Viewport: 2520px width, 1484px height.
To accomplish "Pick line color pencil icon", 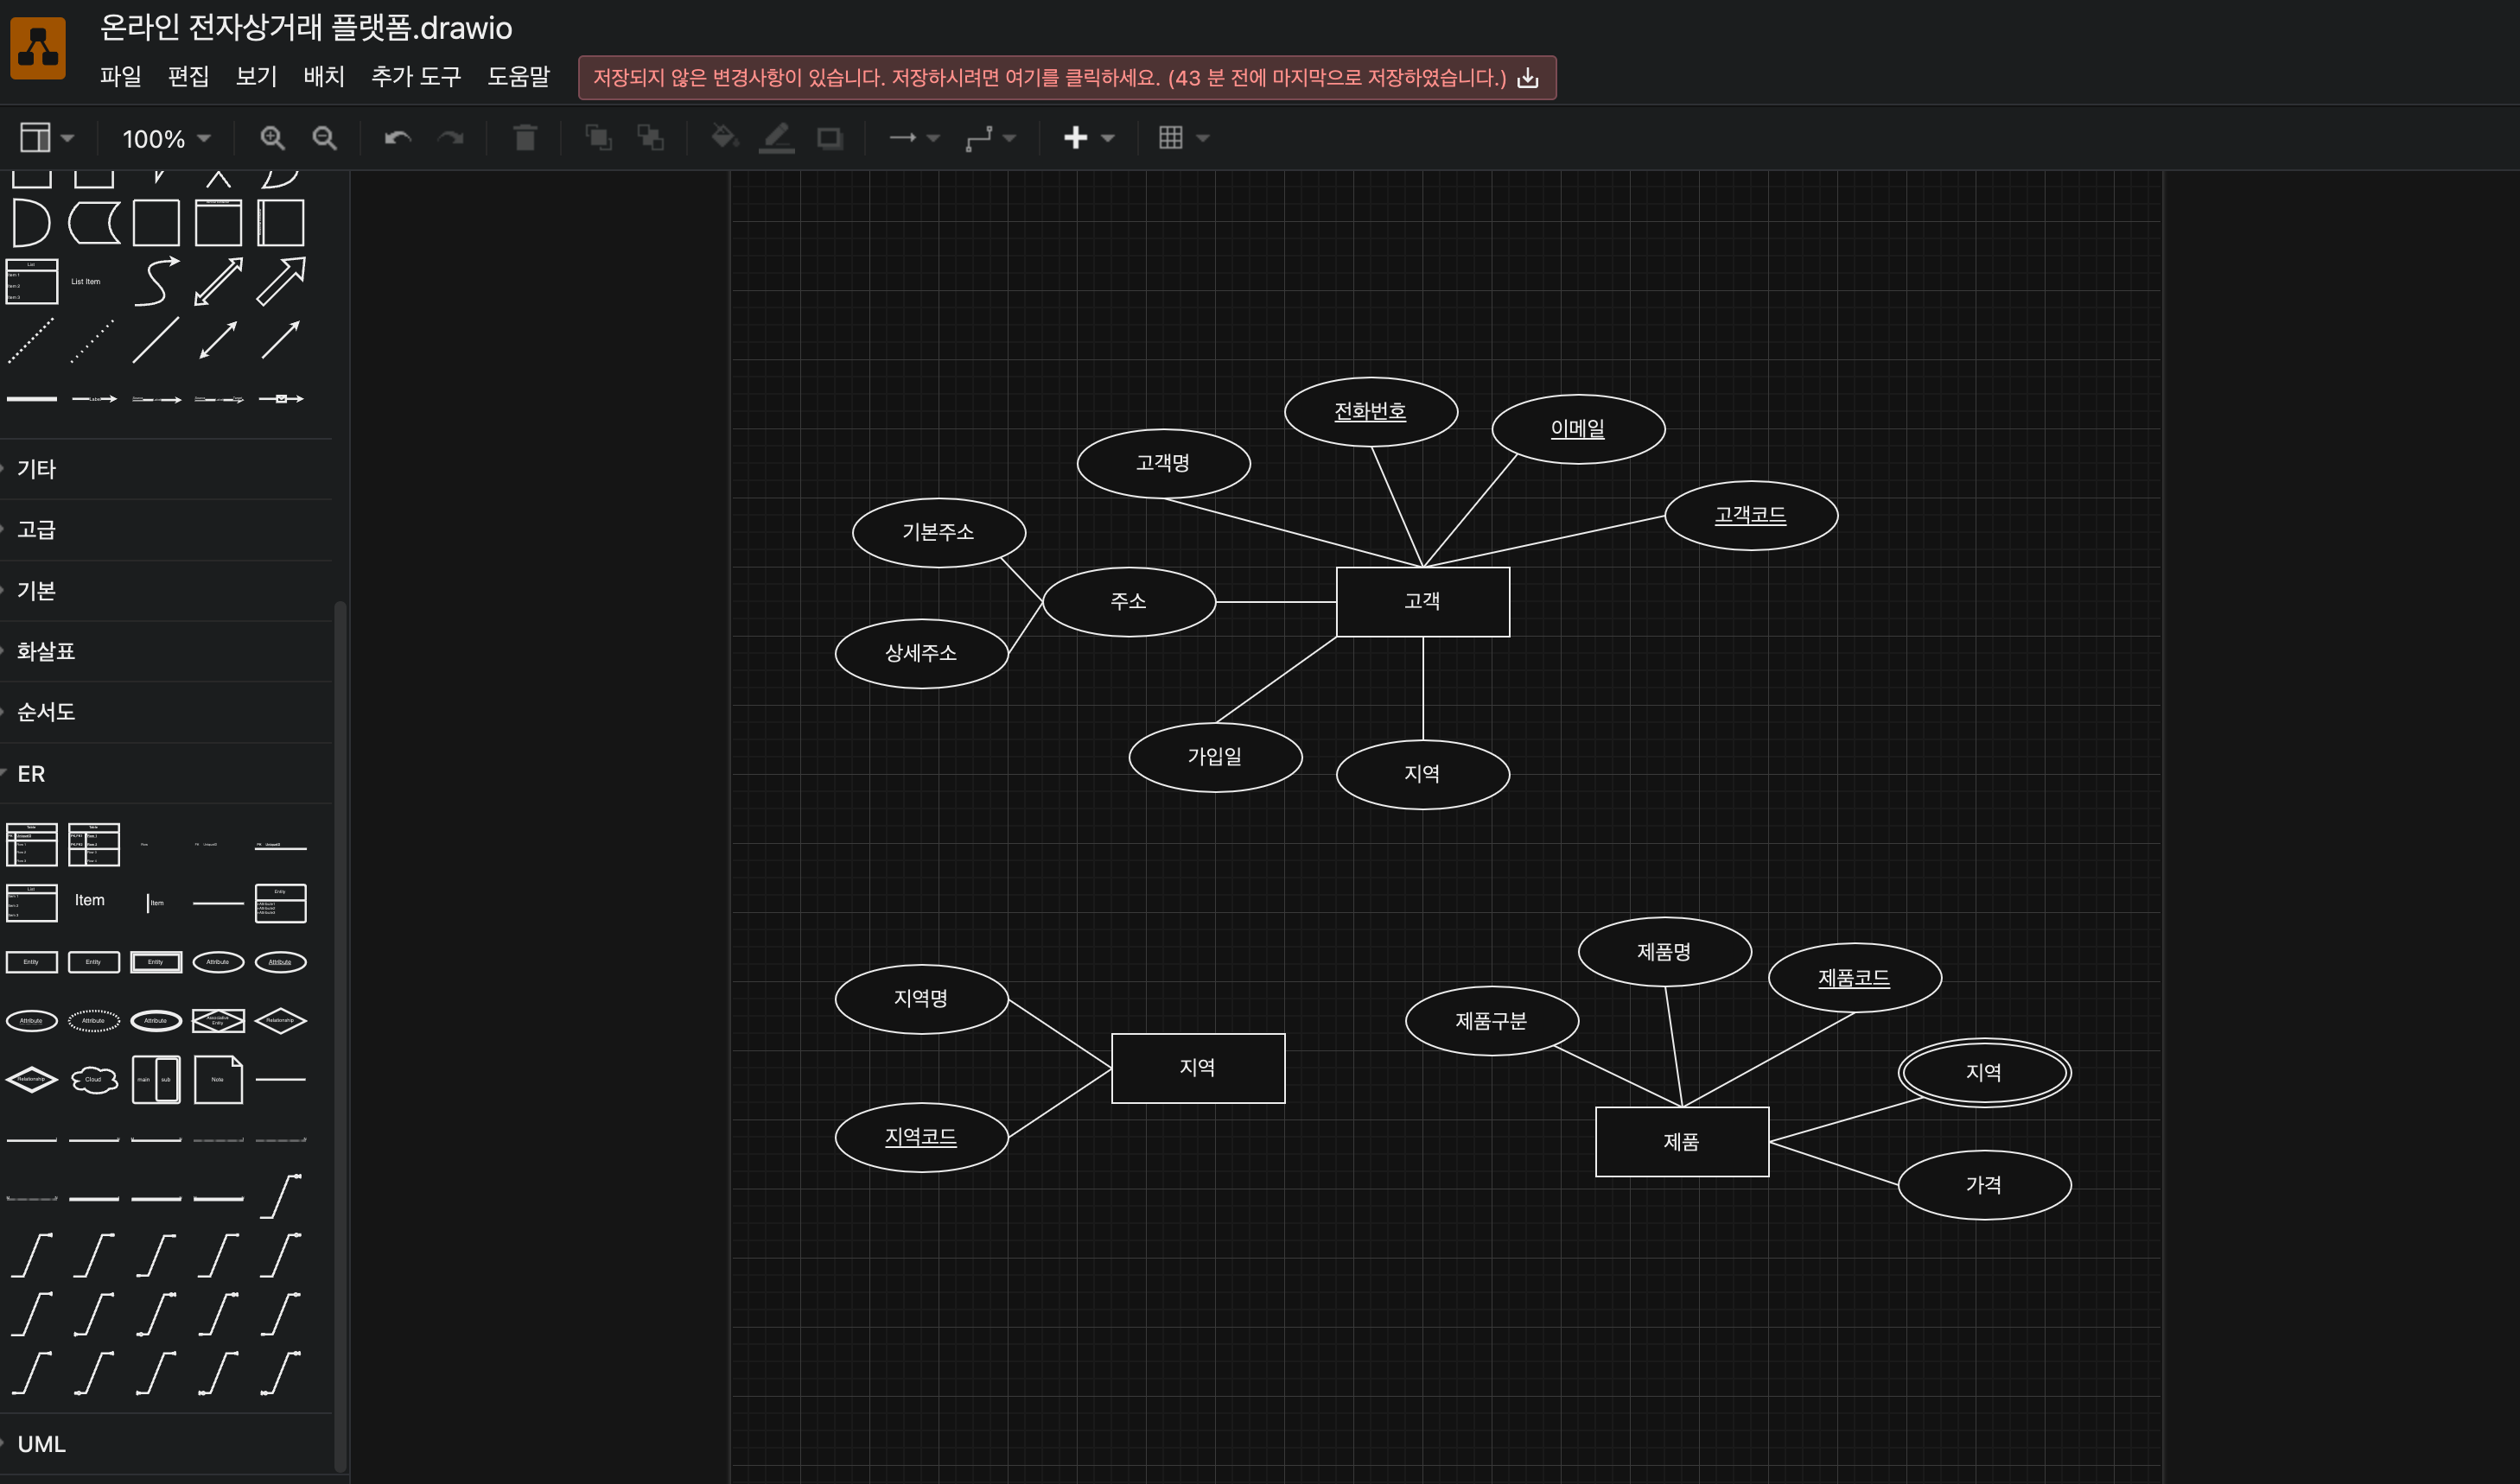I will coord(776,137).
